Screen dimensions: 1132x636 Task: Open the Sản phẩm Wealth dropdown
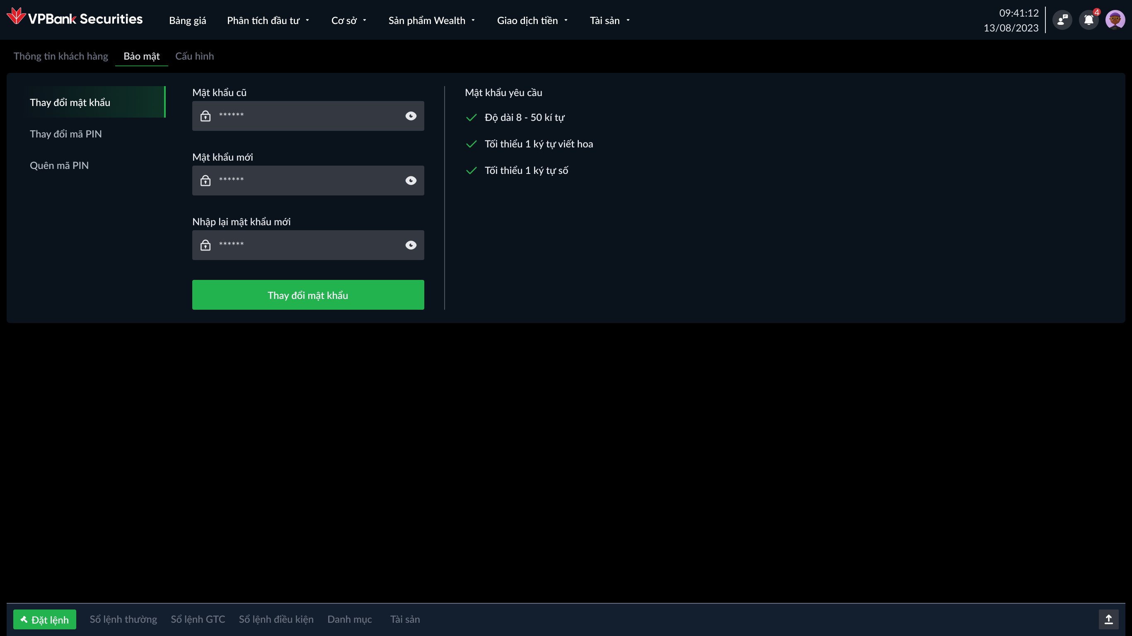tap(431, 21)
